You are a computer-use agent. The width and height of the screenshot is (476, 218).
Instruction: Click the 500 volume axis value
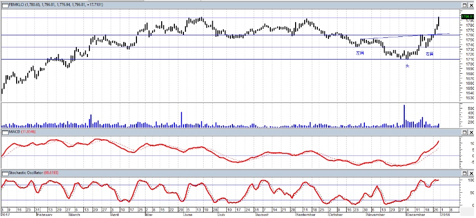pos(471,108)
